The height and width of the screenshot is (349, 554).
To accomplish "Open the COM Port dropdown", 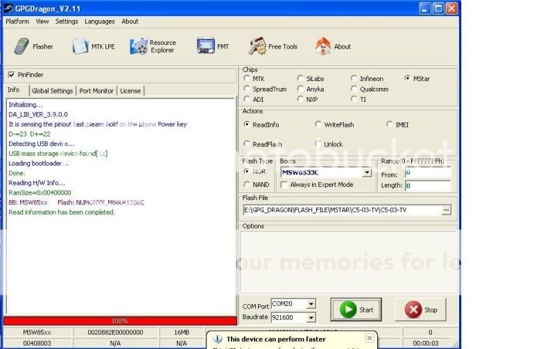I will tap(311, 304).
